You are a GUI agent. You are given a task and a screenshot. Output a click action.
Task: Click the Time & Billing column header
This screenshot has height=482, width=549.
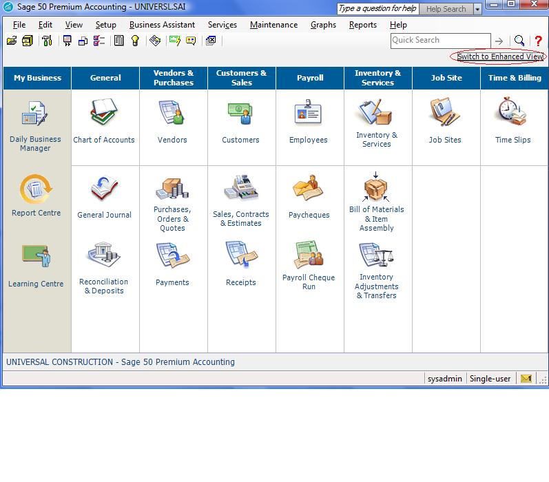coord(515,78)
